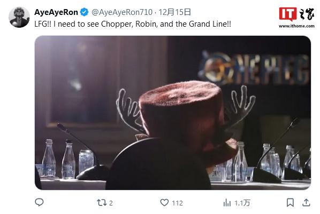Image resolution: width=320 pixels, height=214 pixels.
Task: Click the www.ithome.com watermark text
Action: coord(296,26)
